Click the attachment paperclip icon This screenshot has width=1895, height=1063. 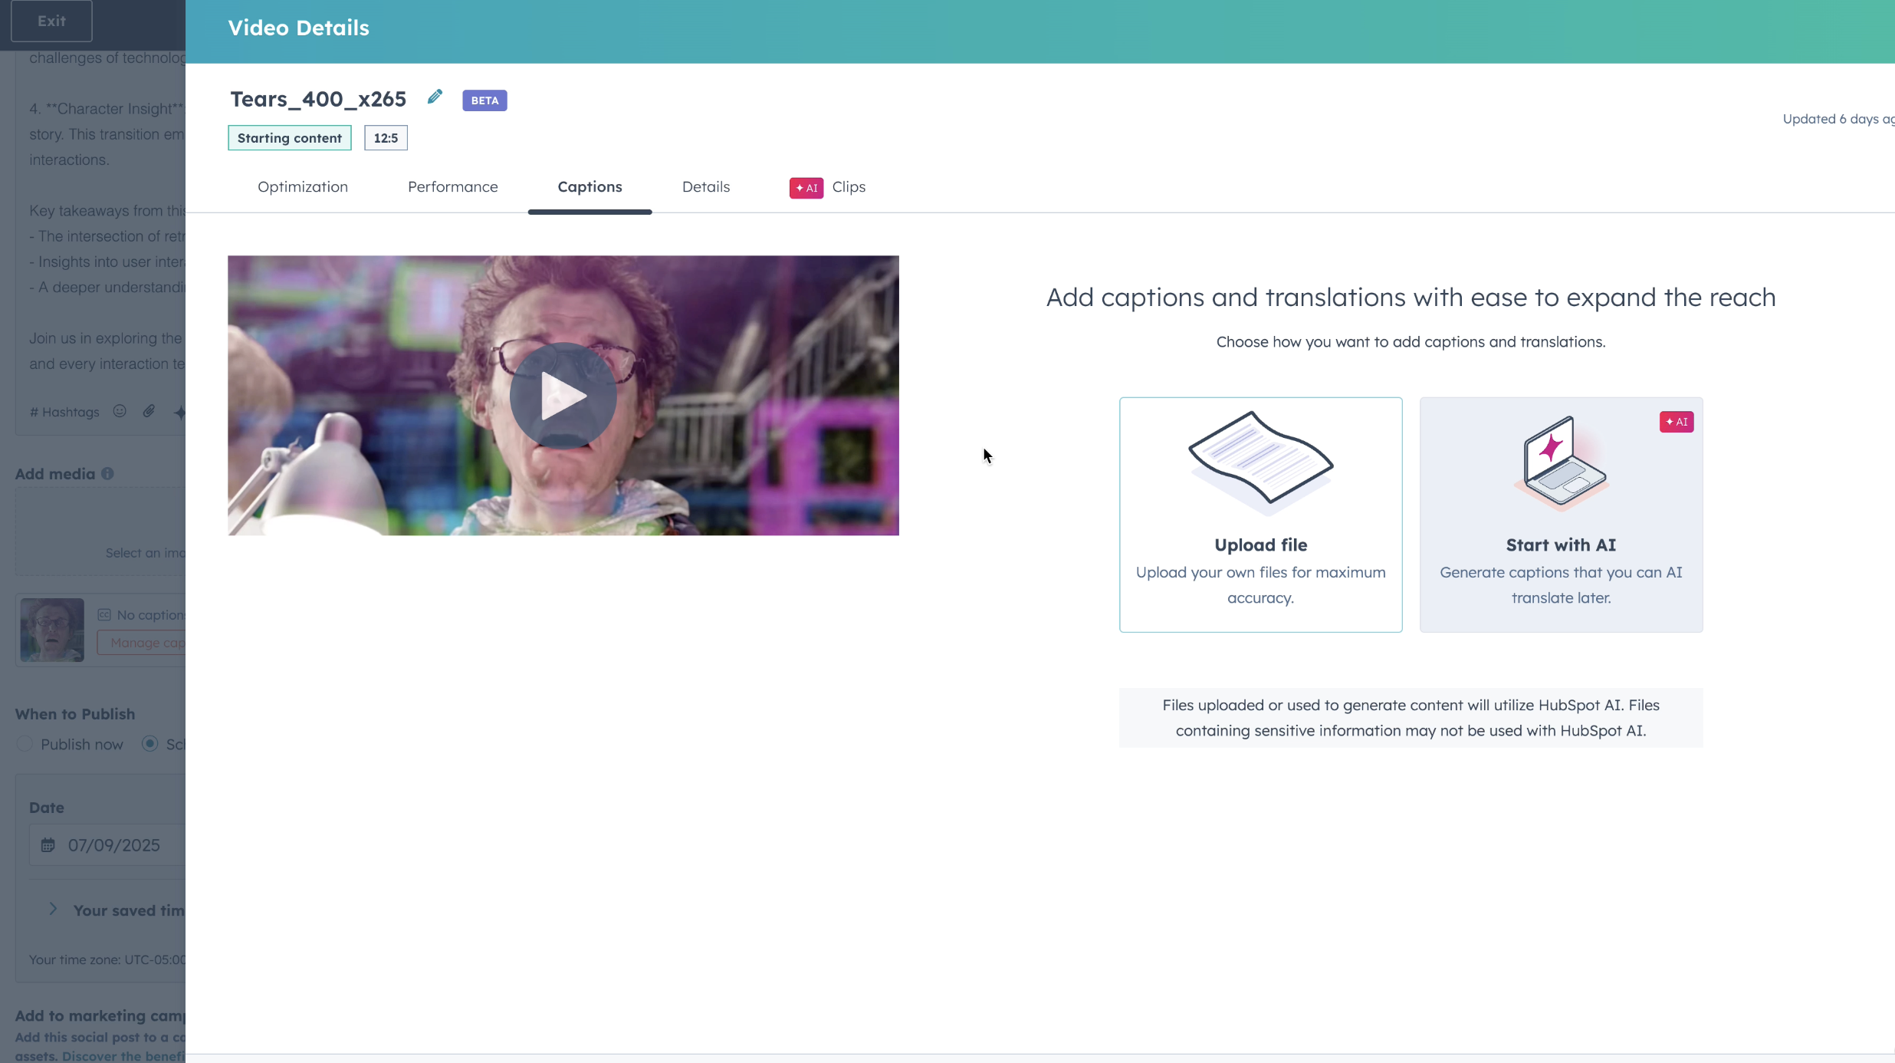coord(149,411)
